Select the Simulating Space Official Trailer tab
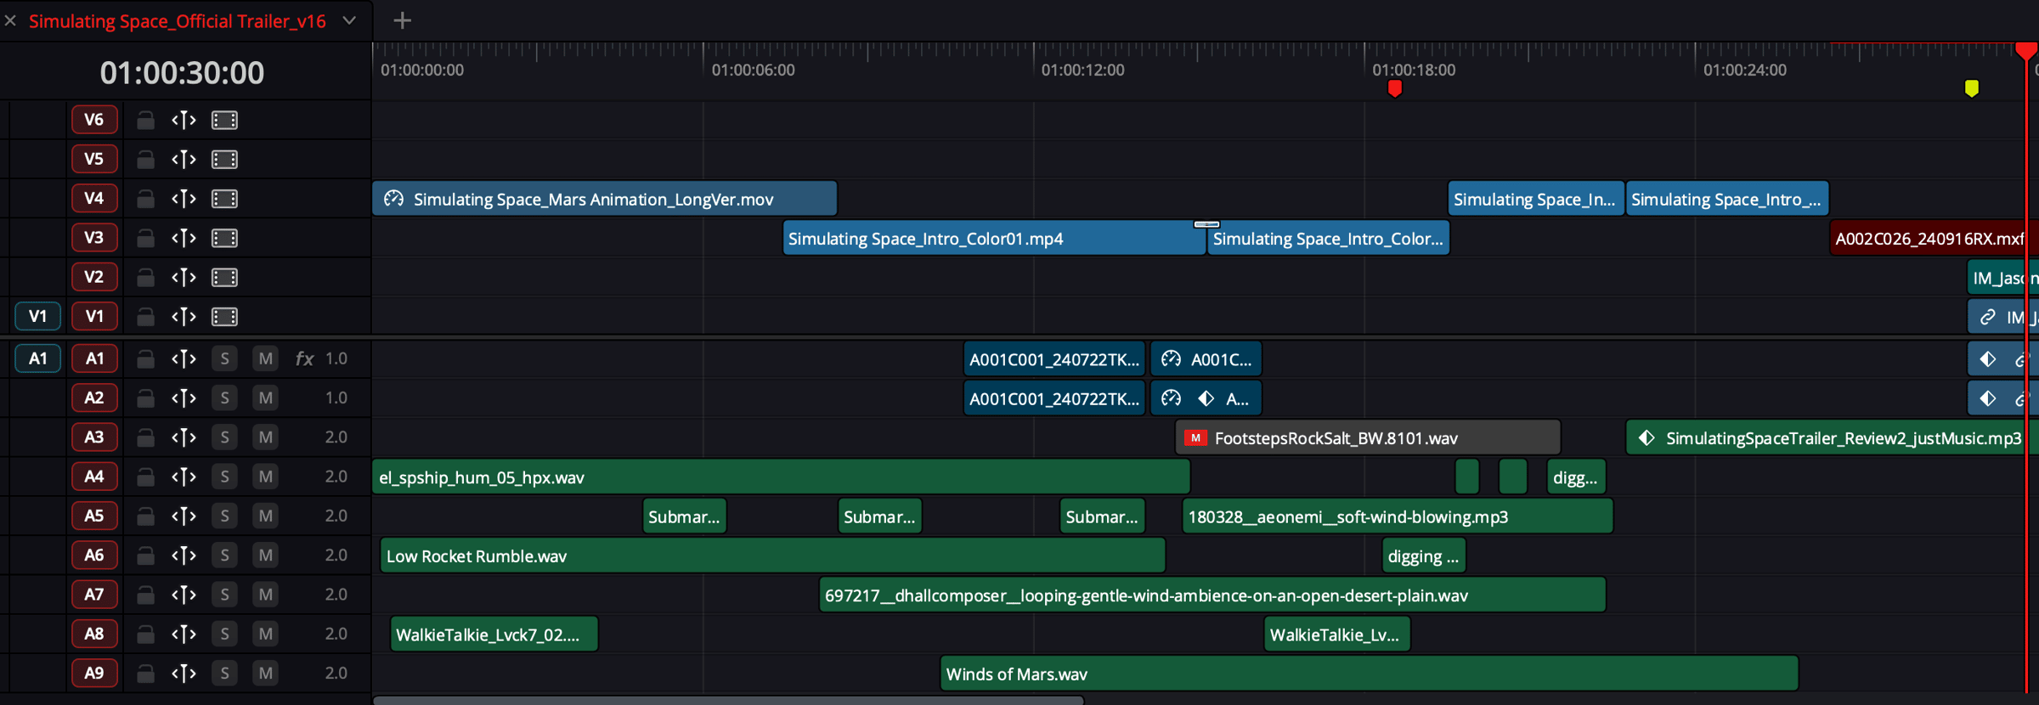 (177, 21)
